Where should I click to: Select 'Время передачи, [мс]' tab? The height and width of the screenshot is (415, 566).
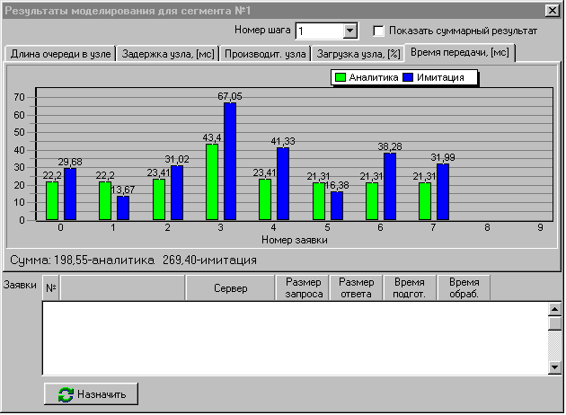point(459,53)
